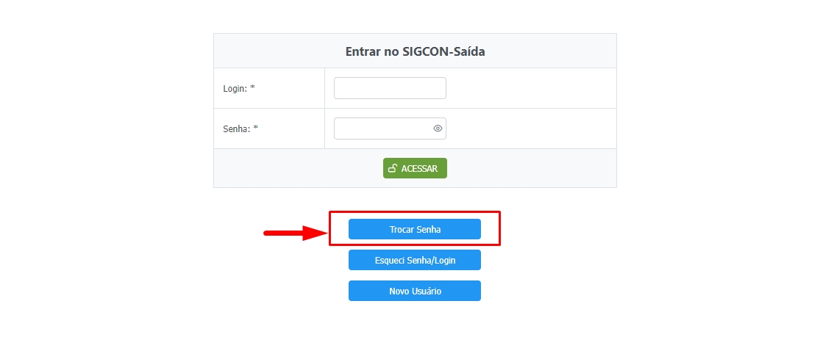Toggle password visibility eye icon
This screenshot has height=337, width=834.
click(x=438, y=128)
